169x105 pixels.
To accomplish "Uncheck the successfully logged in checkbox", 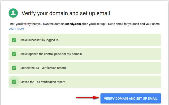I will coord(14,40).
